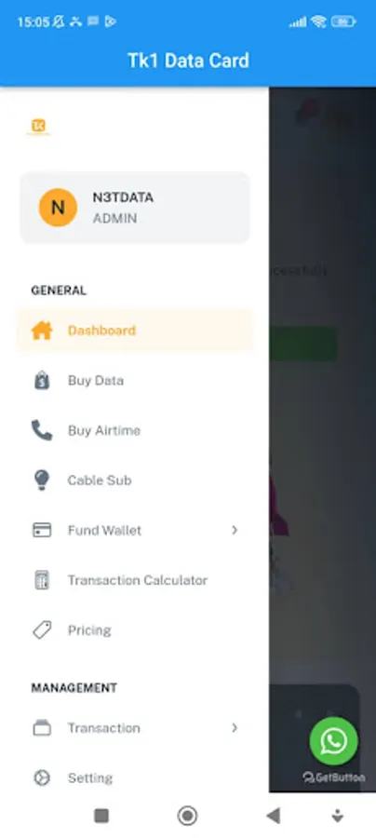Select the Cable Sub menu entry
Screen dimensions: 376x838
[135, 480]
